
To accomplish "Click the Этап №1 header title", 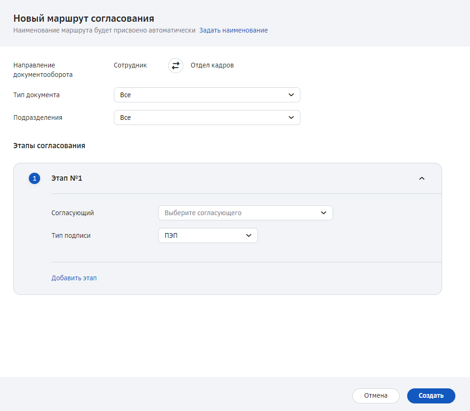I will click(x=67, y=178).
